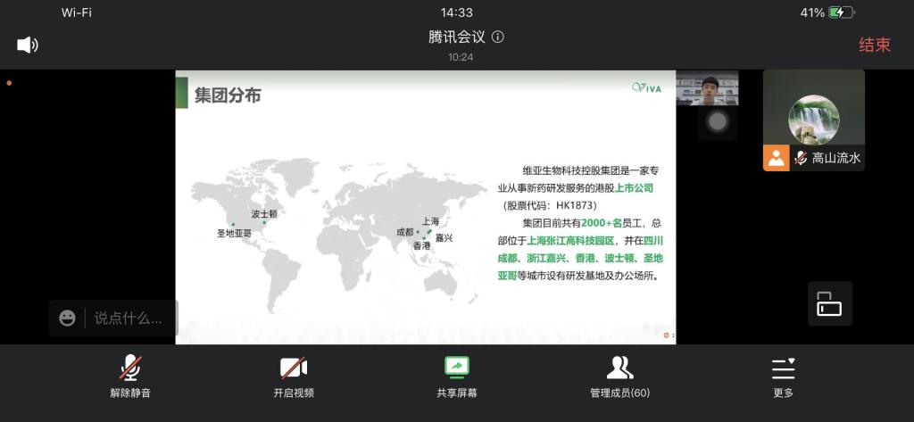Tap the gray circular button under video
The height and width of the screenshot is (422, 914).
718,121
